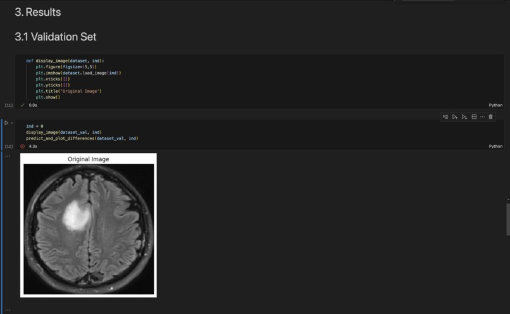Execute cell and below via toolbar icon
Viewport: 510px width, 314px height.
(x=464, y=117)
